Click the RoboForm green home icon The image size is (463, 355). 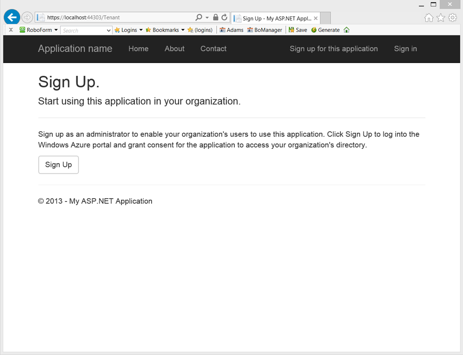click(347, 30)
